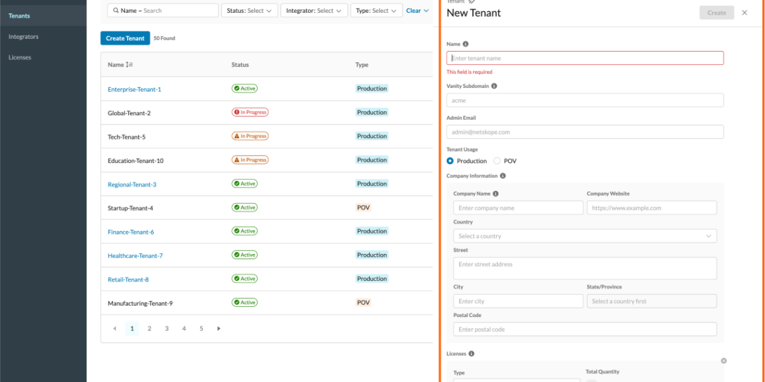Click the Tech-Tenant-5 row name
This screenshot has width=765, height=382.
pos(126,137)
